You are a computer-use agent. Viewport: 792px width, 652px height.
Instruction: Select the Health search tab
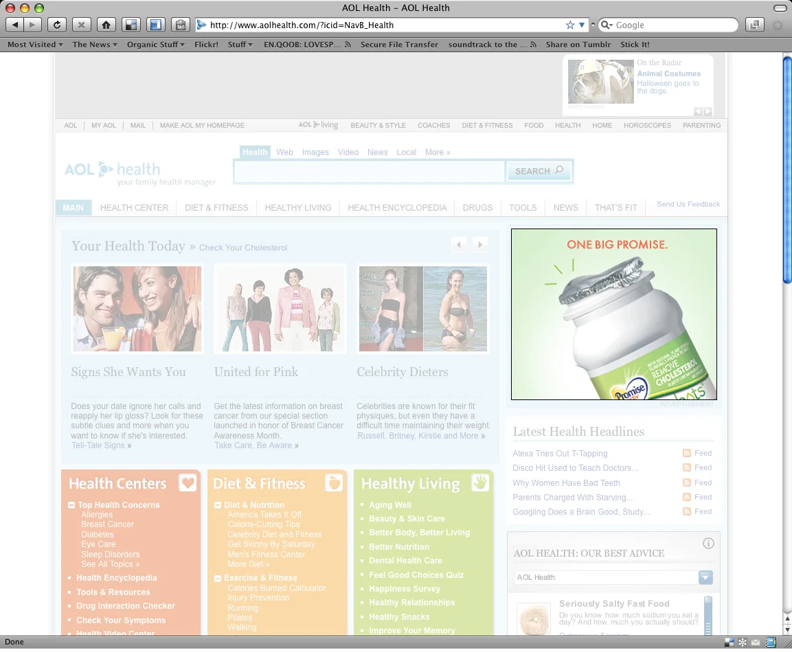coord(255,152)
